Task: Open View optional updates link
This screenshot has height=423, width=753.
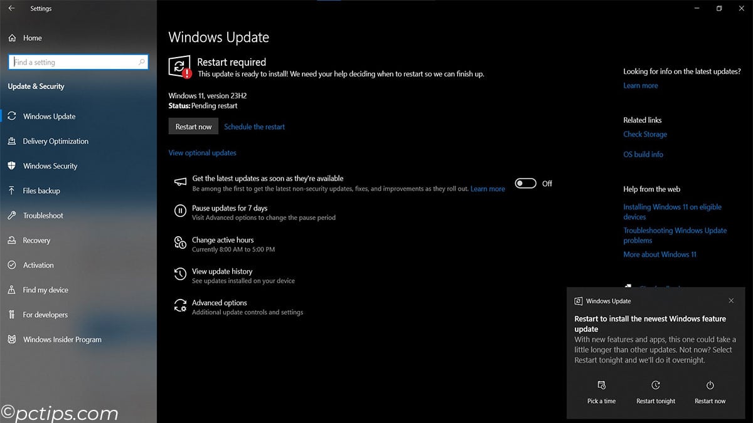Action: click(x=202, y=153)
